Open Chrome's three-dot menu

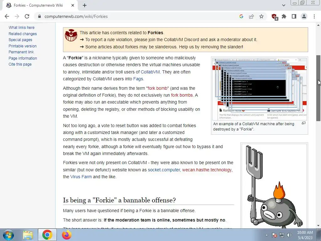(x=314, y=16)
